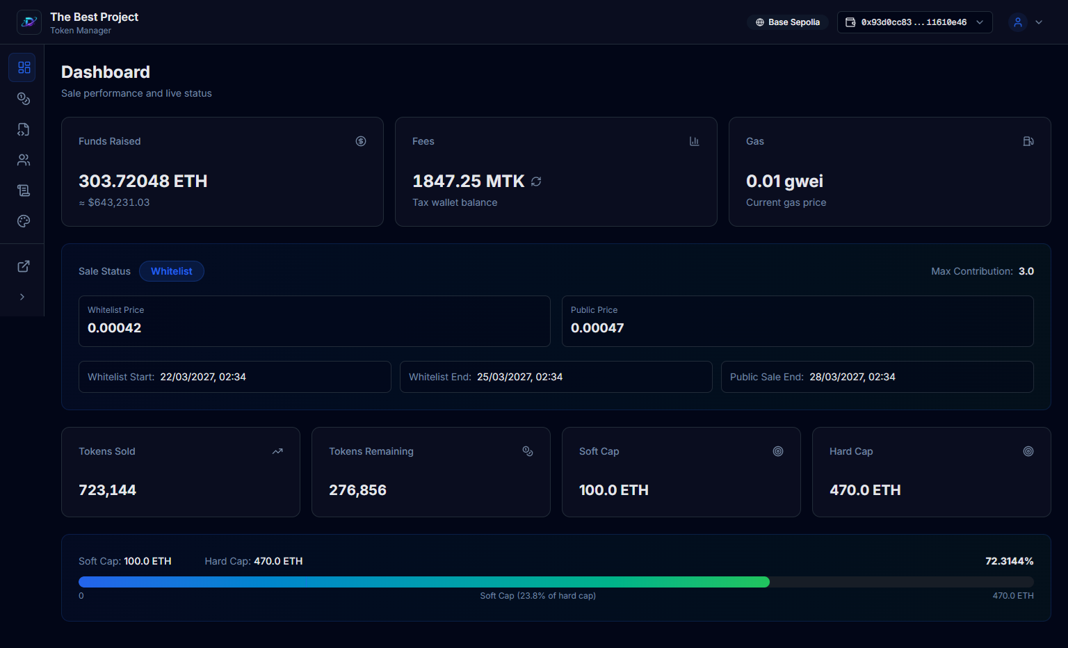Open the wallet address 0x93d0cc83 dropdown
This screenshot has width=1068, height=648.
(914, 22)
